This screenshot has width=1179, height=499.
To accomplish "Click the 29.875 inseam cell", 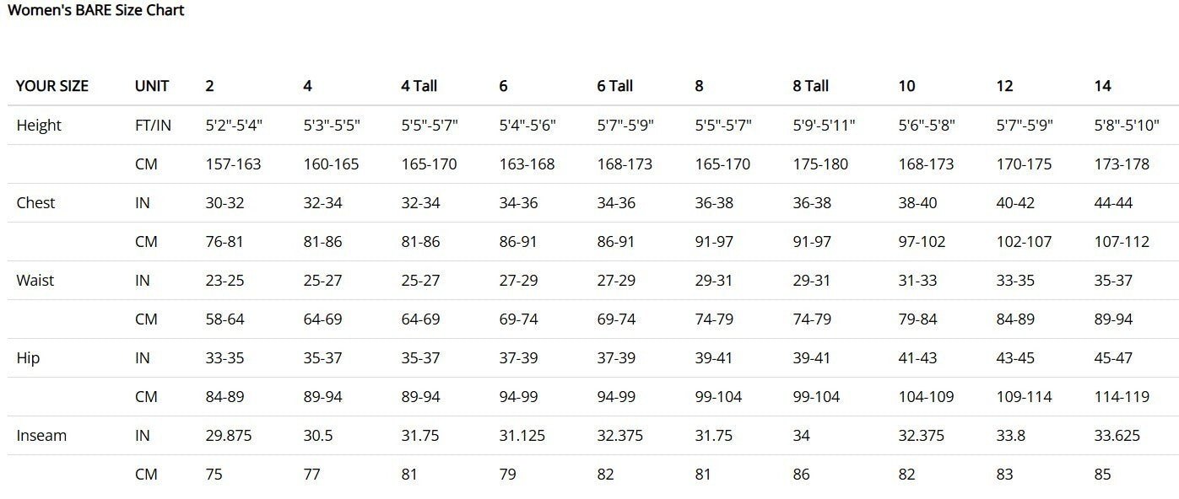I will [x=229, y=436].
